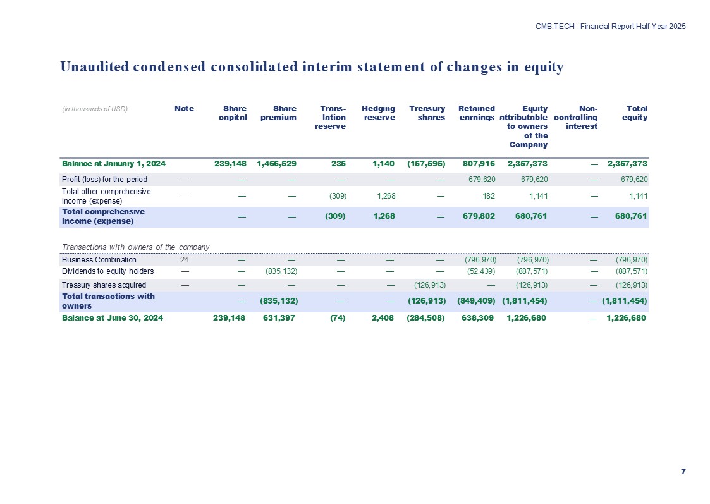
Task: Select the Dividends to equity holders row label
Action: [107, 271]
